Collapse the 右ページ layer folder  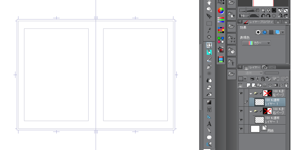coord(251,111)
